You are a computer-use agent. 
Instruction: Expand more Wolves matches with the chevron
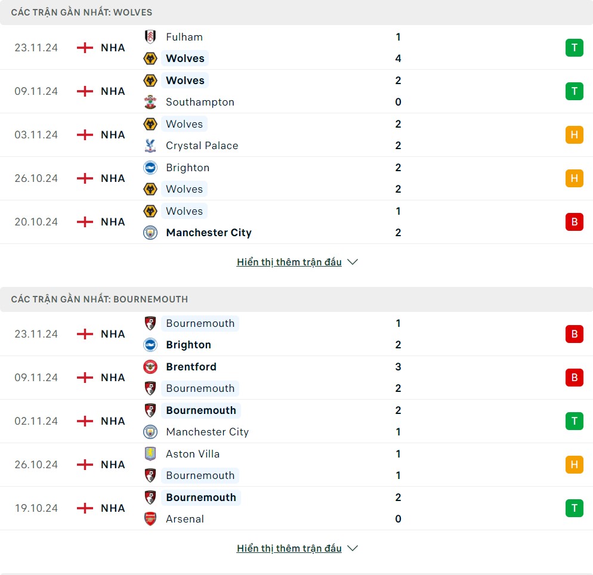click(x=353, y=262)
